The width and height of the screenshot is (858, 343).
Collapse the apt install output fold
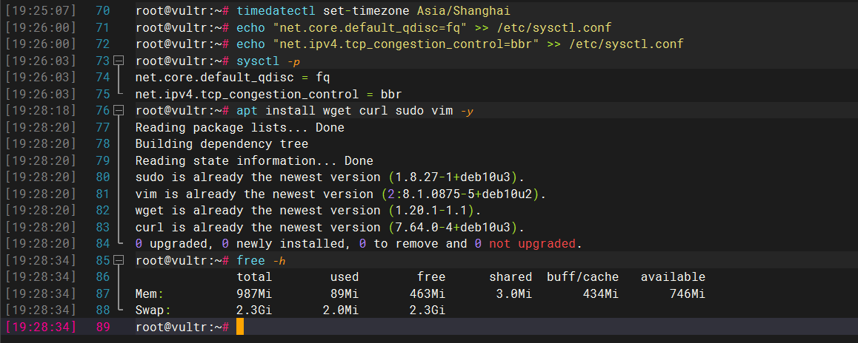tap(119, 111)
